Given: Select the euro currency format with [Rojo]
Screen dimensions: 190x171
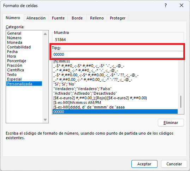Looking at the screenshot, I should coord(115,98).
